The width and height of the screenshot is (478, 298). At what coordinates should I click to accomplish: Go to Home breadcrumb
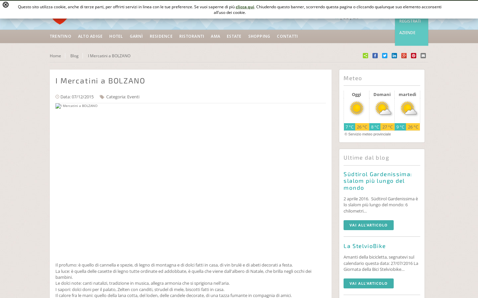55,56
